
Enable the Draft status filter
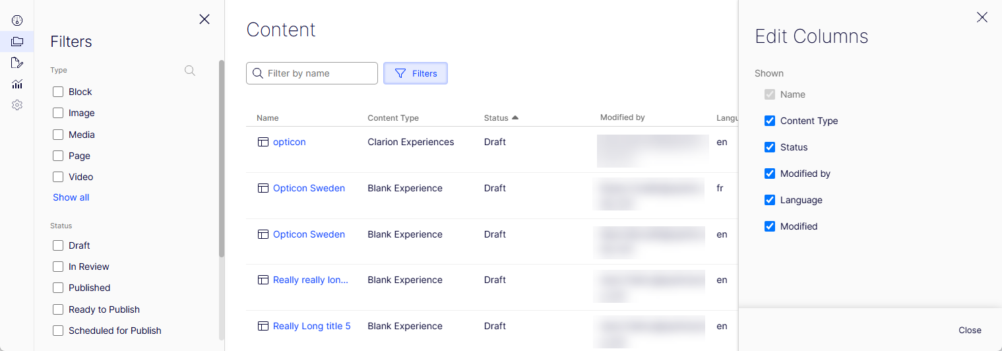58,245
